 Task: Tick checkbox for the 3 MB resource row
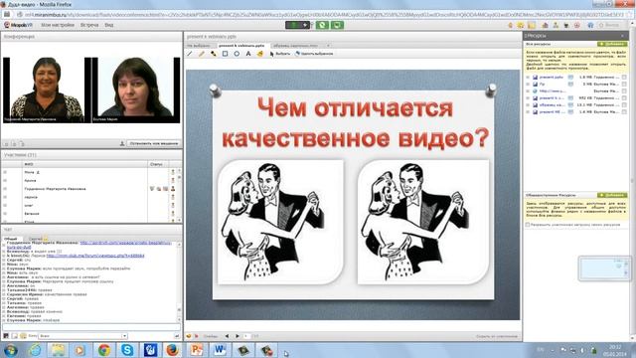pyautogui.click(x=624, y=84)
